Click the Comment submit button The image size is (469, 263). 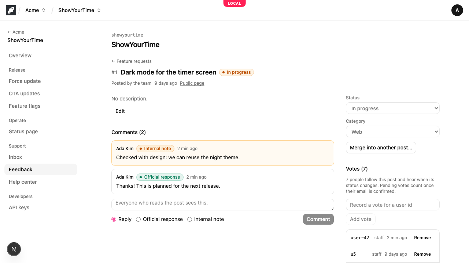pos(318,219)
